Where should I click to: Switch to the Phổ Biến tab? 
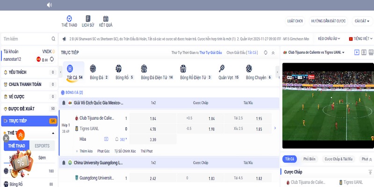pyautogui.click(x=309, y=159)
